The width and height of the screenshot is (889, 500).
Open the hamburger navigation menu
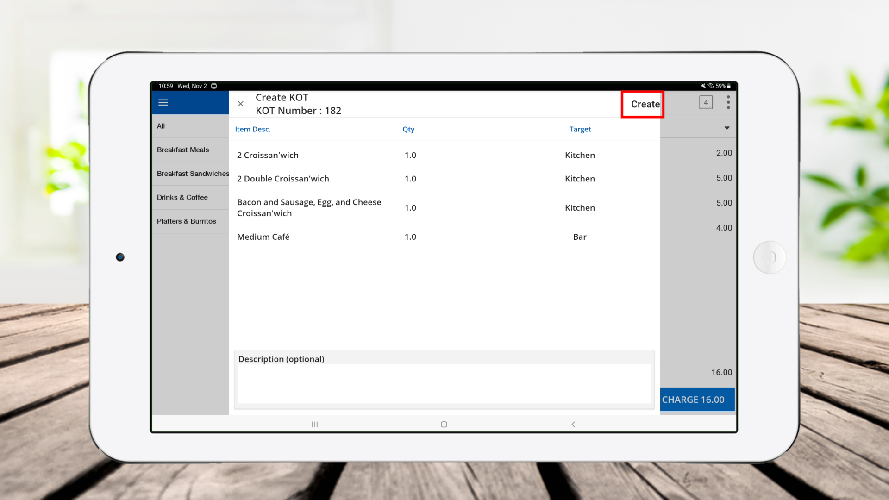(163, 102)
